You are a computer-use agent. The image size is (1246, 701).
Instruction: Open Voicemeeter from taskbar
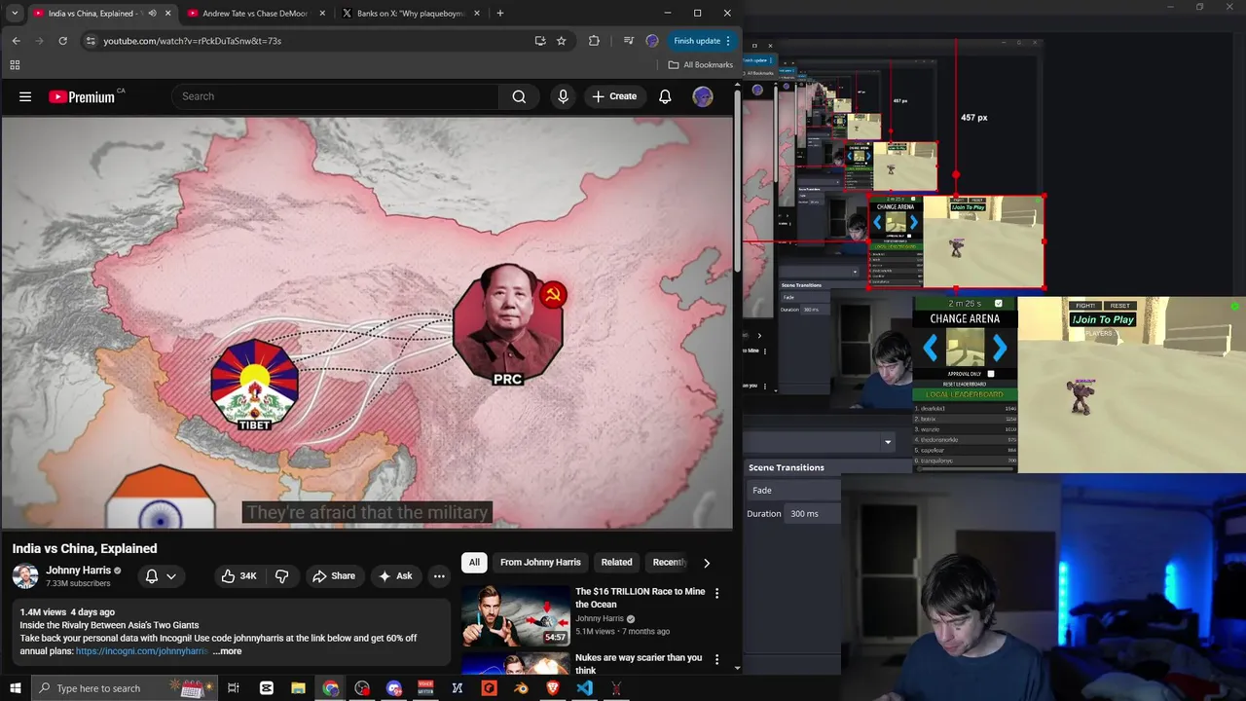point(425,688)
